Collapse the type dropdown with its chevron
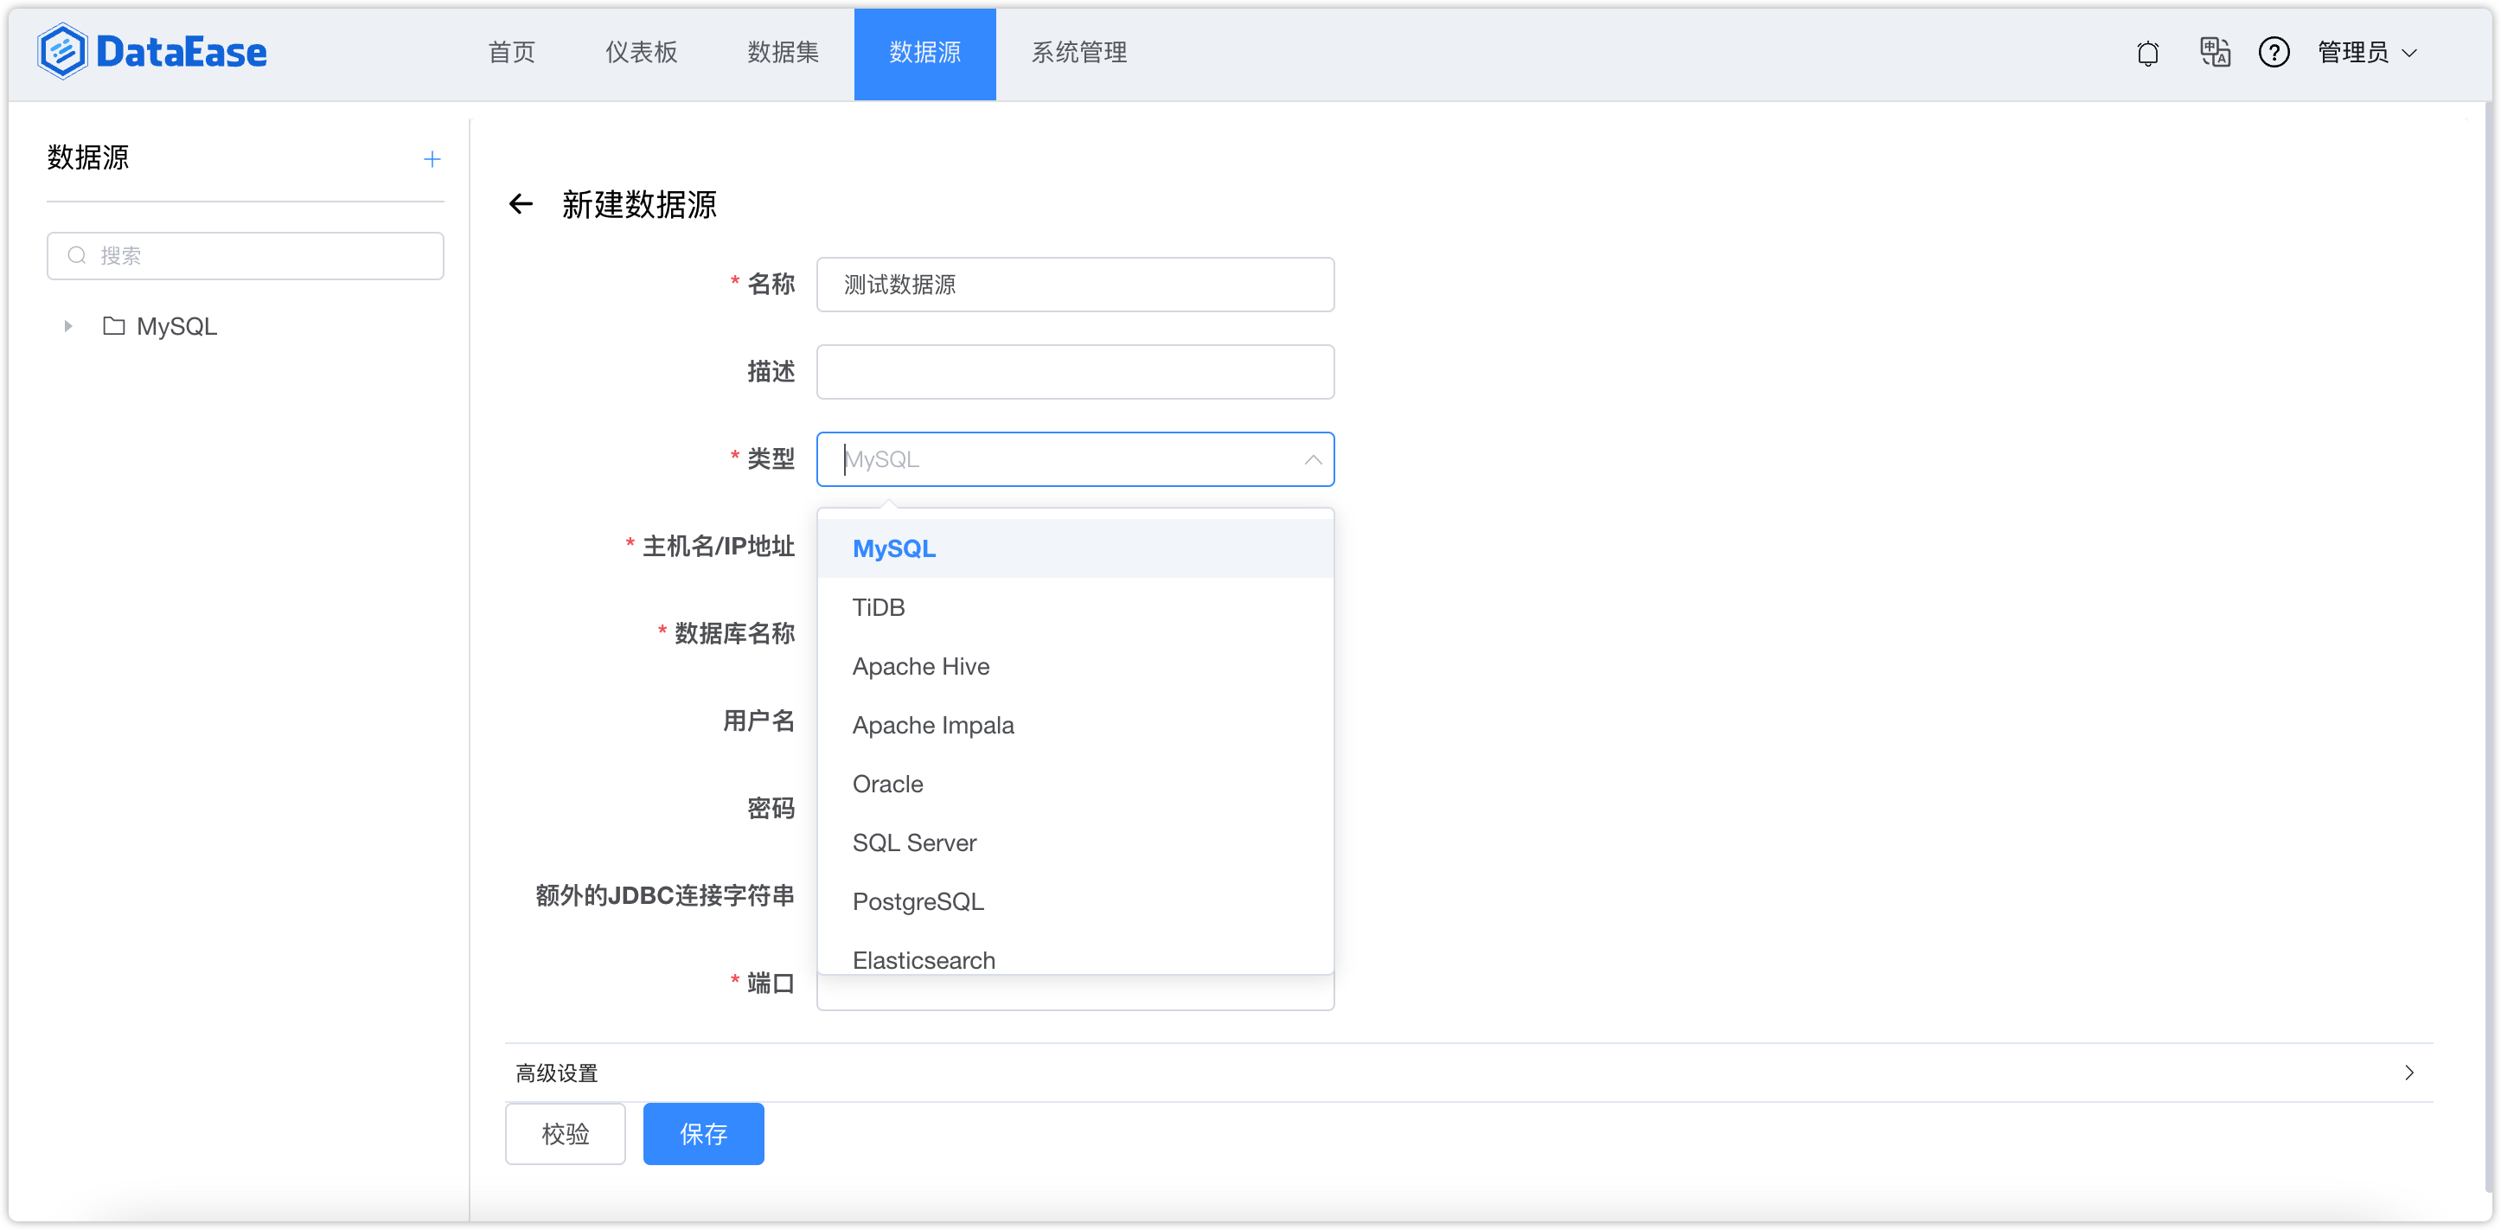The height and width of the screenshot is (1230, 2501). point(1313,459)
